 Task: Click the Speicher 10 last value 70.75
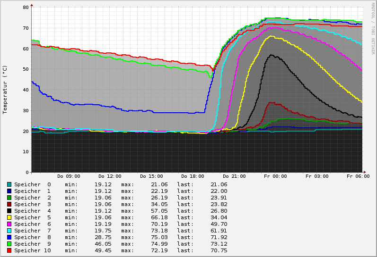tap(218, 250)
